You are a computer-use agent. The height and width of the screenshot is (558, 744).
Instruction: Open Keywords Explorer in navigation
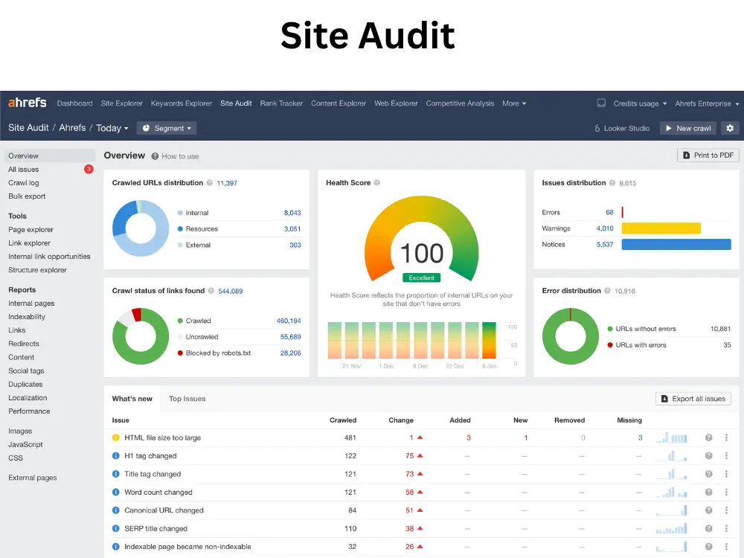point(182,103)
